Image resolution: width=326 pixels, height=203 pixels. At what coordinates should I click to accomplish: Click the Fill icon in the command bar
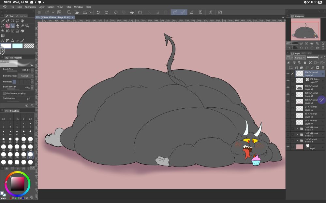pos(132,12)
